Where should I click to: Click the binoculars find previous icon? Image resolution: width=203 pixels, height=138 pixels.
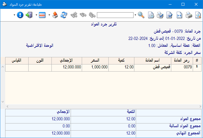pos(92,15)
